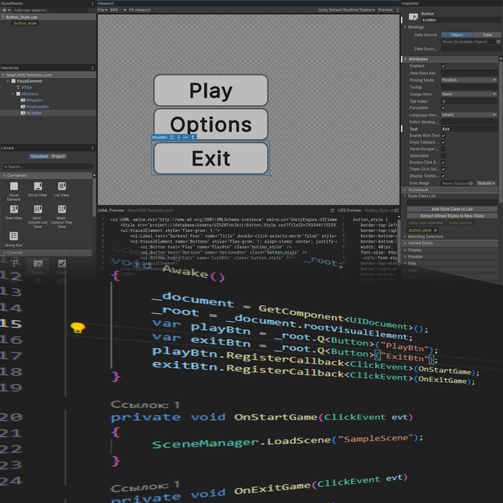Click the Button control icon in Library
The image size is (503, 503).
pos(38,264)
